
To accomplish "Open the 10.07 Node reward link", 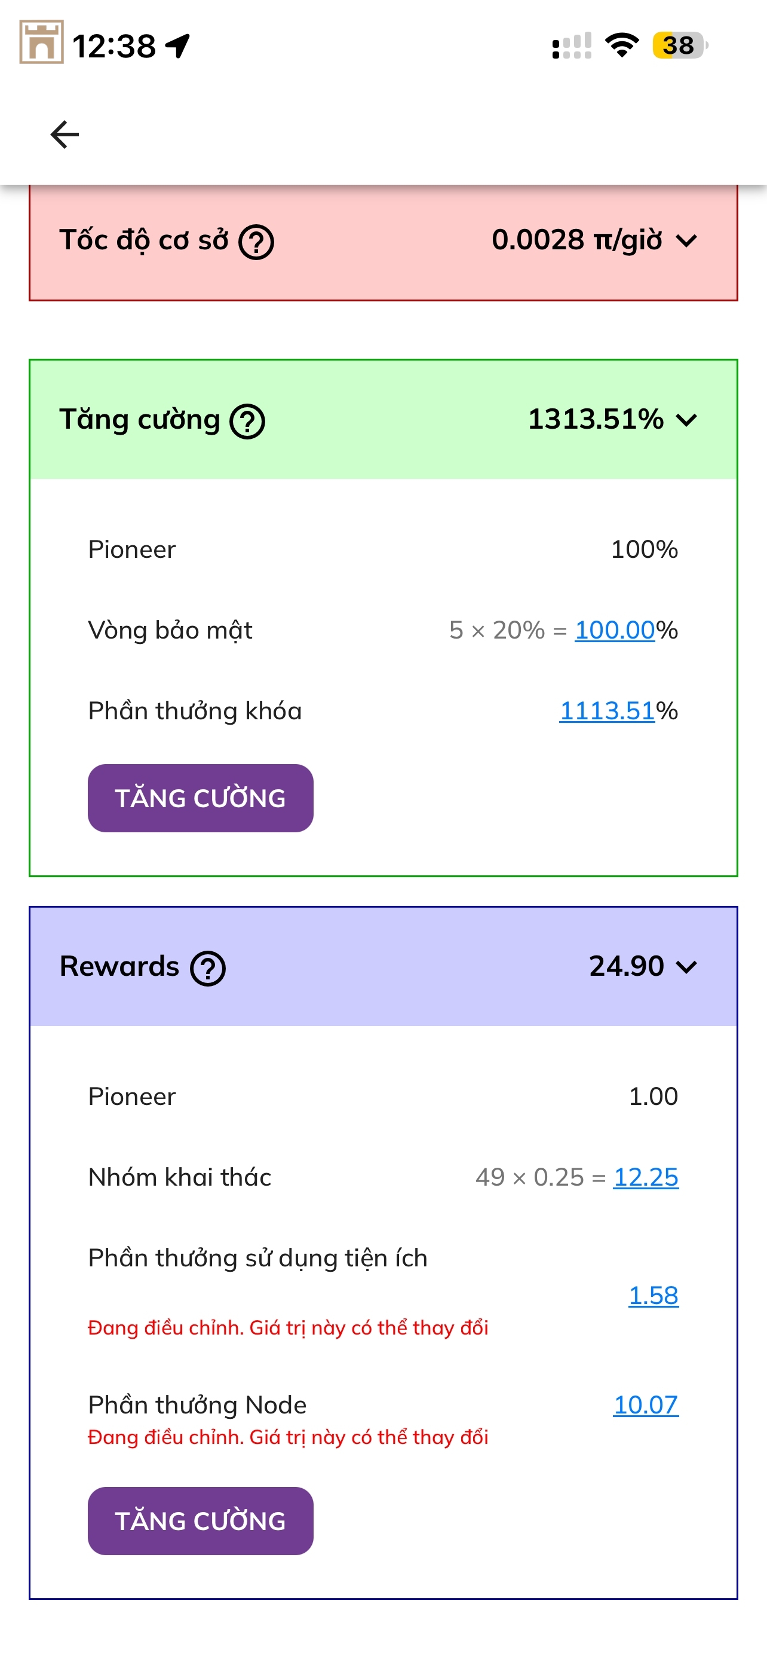I will 645,1405.
